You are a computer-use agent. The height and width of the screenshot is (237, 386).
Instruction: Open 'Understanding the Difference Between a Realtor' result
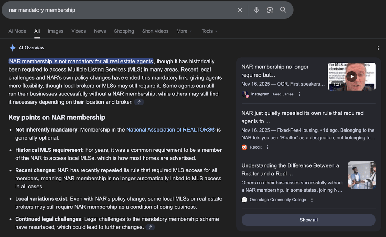[x=290, y=170]
